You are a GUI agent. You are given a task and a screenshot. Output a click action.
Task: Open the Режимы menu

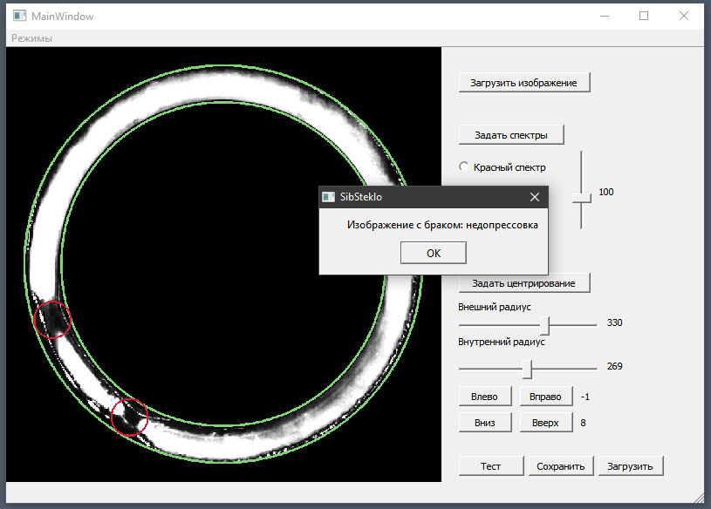(31, 38)
